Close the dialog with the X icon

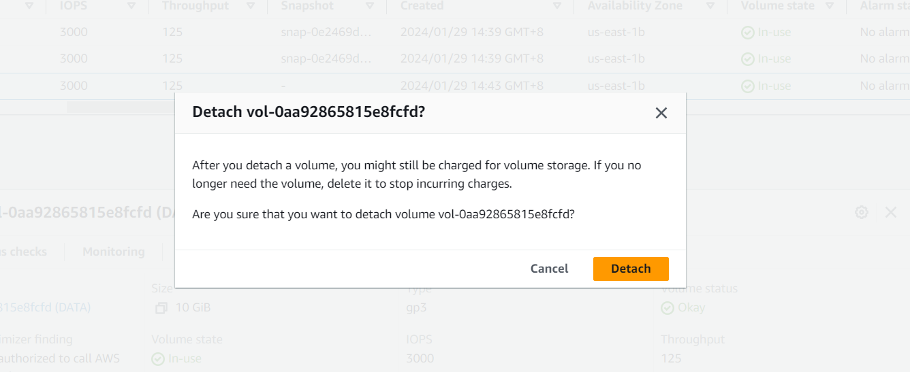[x=661, y=114]
